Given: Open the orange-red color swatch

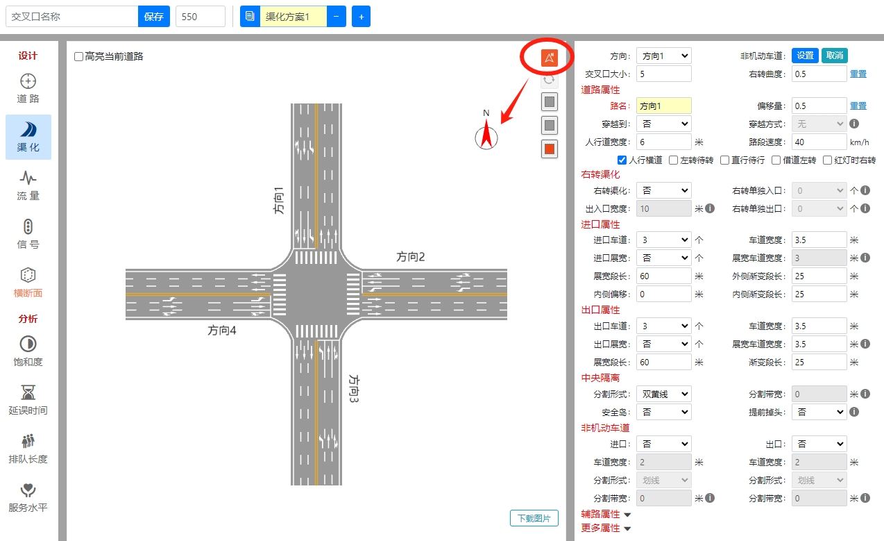Looking at the screenshot, I should 550,149.
